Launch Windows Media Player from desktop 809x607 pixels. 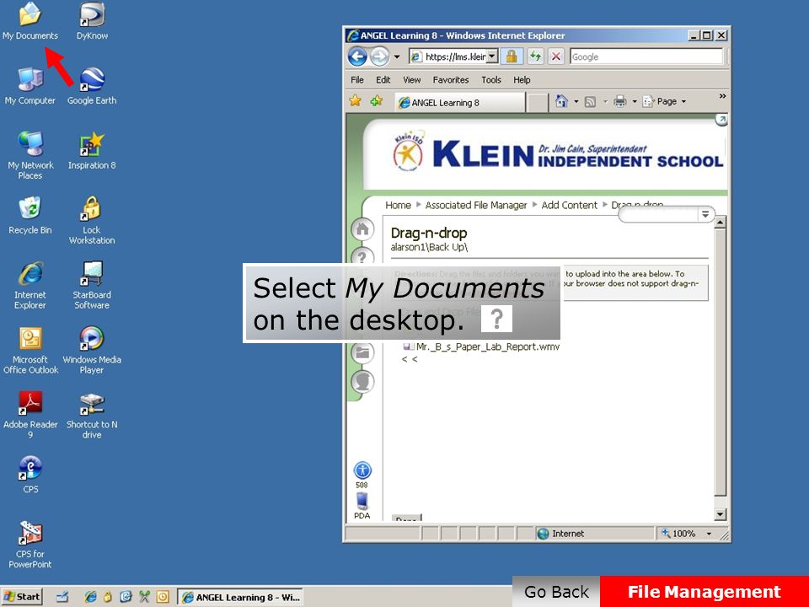[x=92, y=351]
